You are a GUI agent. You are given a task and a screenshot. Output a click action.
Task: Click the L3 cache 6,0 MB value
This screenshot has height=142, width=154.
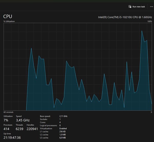62,138
